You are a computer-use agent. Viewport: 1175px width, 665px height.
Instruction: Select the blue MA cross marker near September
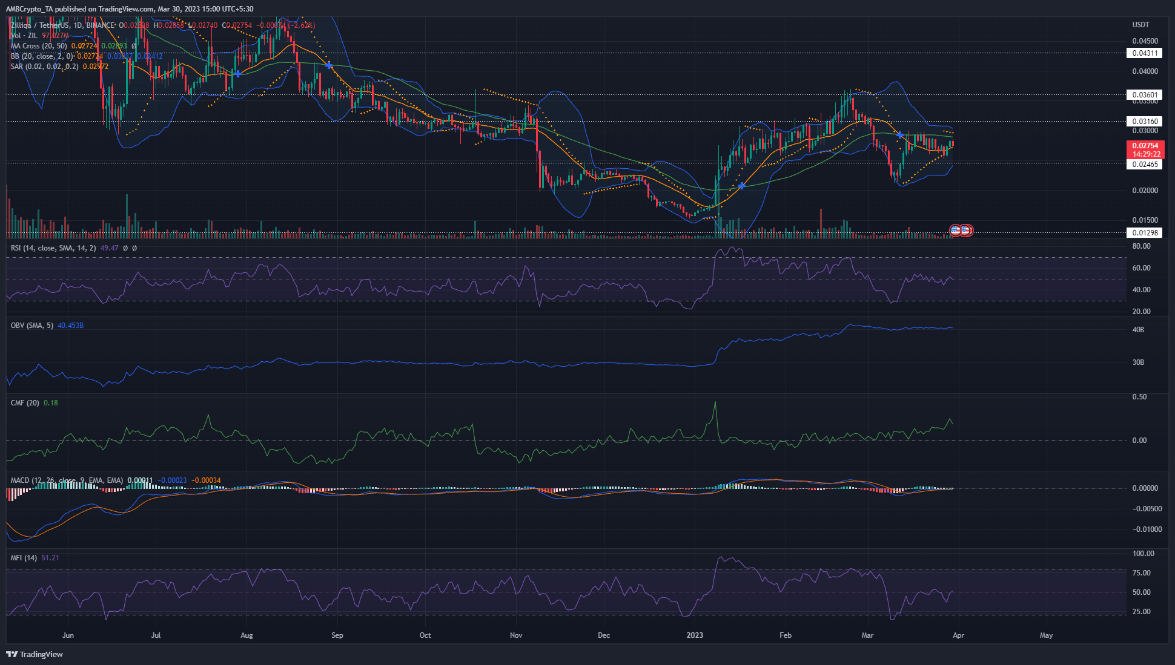pos(329,65)
